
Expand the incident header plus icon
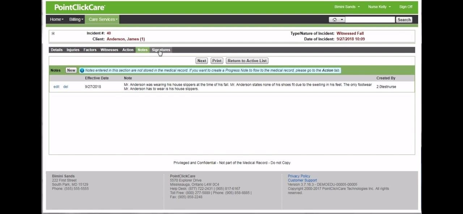pyautogui.click(x=53, y=33)
